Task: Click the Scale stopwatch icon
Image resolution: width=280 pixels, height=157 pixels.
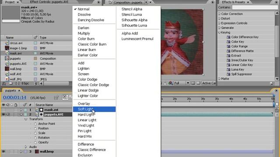Action: [x=35, y=133]
